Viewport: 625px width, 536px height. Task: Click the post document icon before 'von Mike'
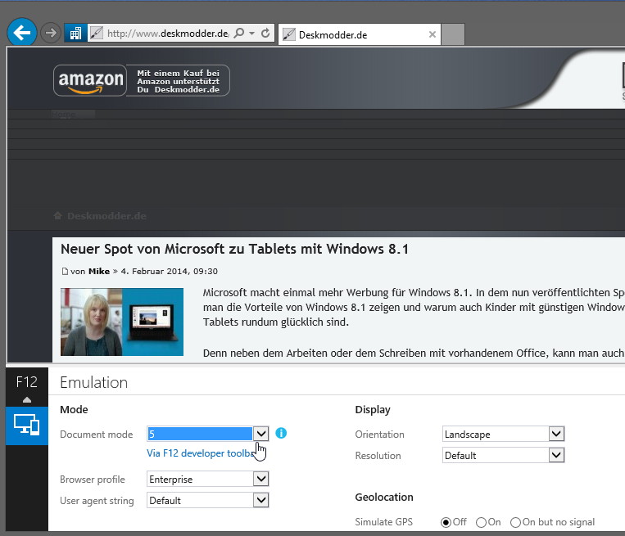[65, 272]
